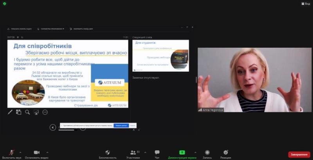
Task: Open audio options arrow beside microphone
Action: tap(20, 153)
